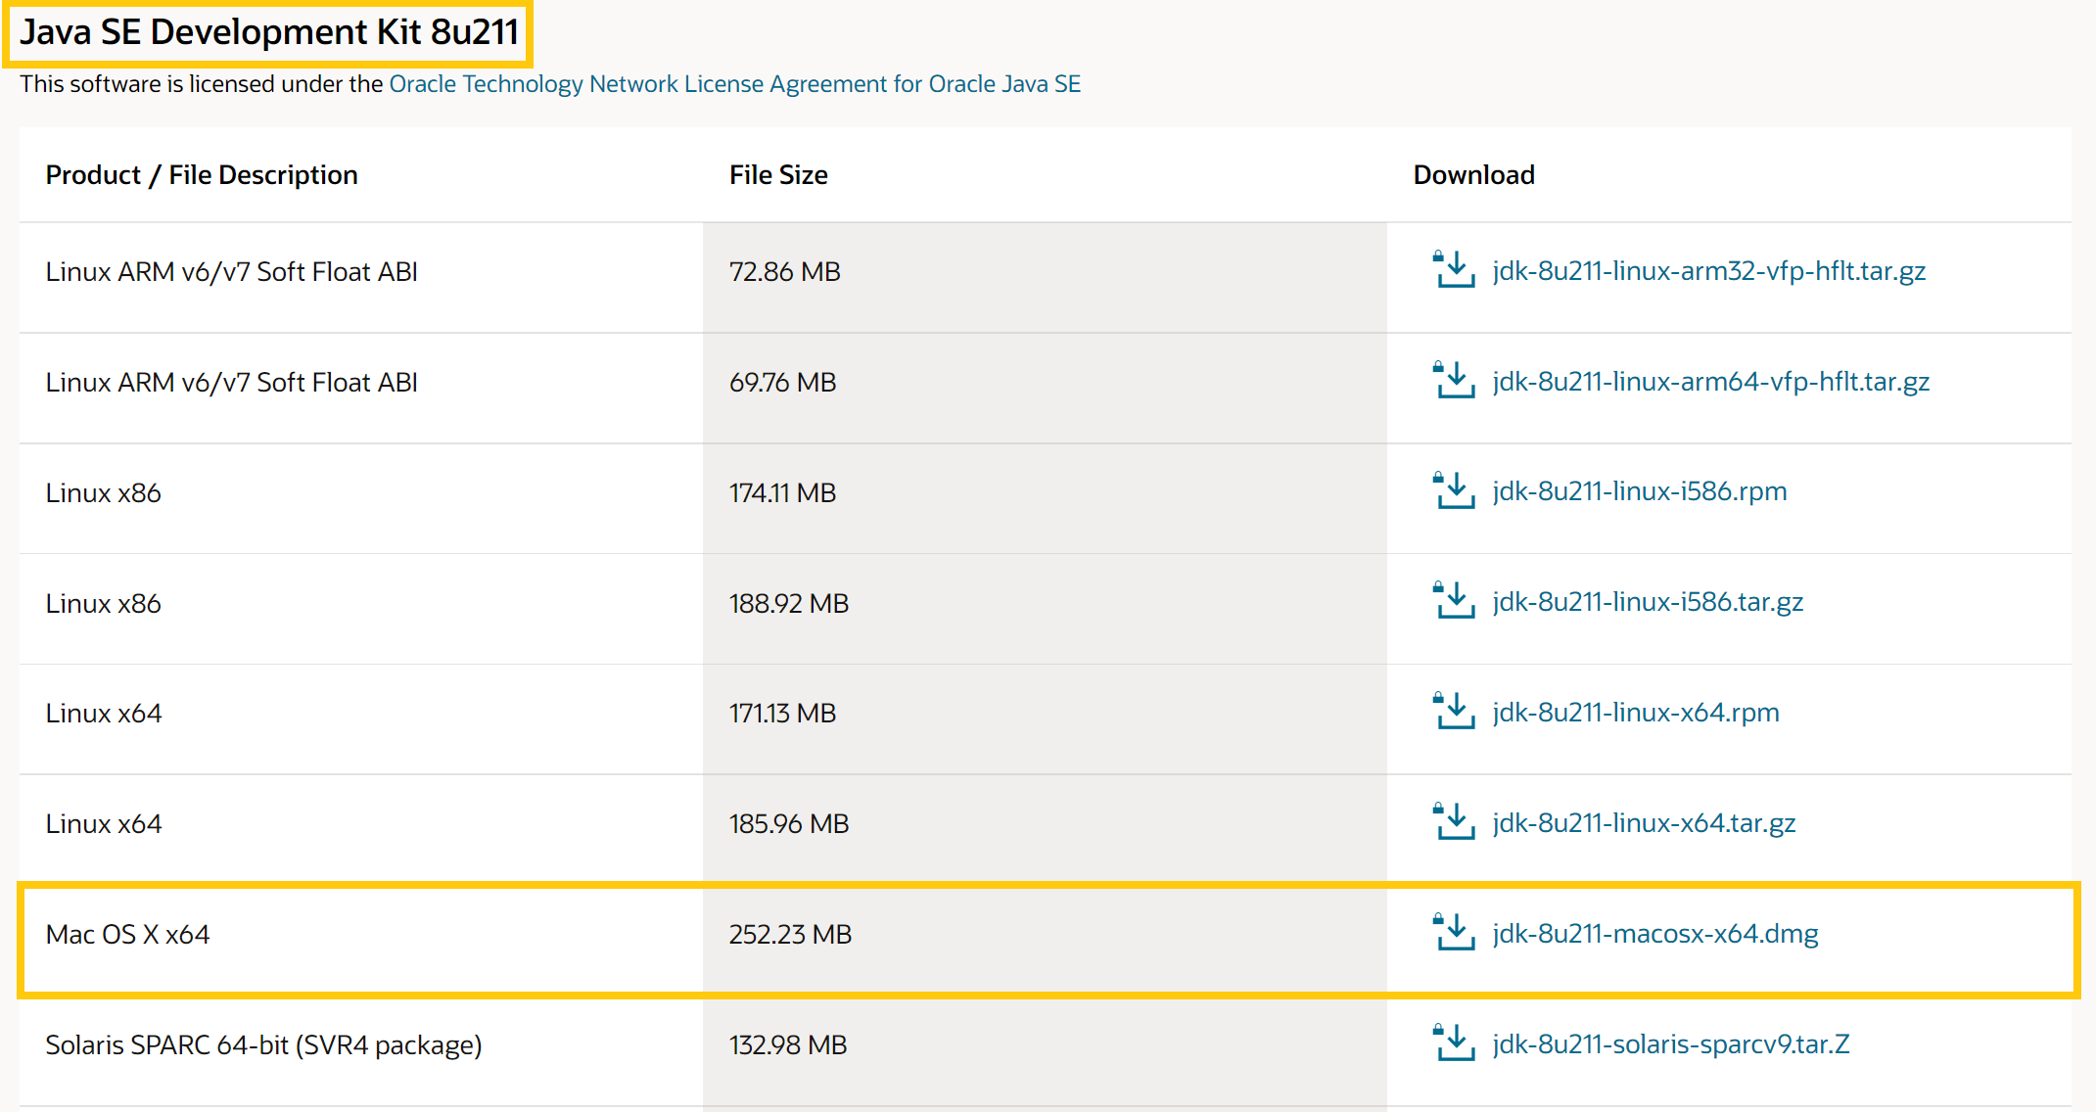2096x1112 pixels.
Task: Select the Java SE Development Kit 8u211 heading
Action: (x=268, y=32)
